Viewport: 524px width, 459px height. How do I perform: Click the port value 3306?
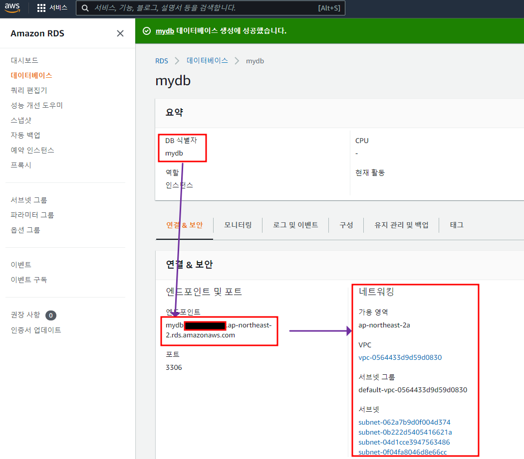174,367
